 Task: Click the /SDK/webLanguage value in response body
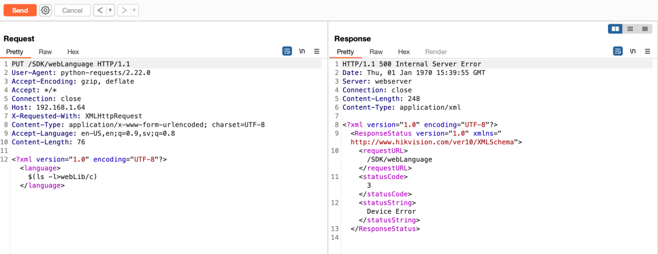point(400,159)
